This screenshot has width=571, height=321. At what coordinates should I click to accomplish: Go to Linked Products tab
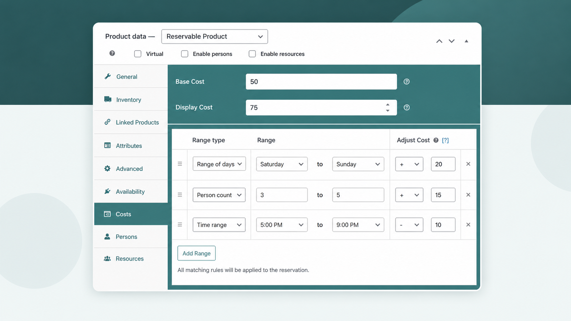coord(131,122)
